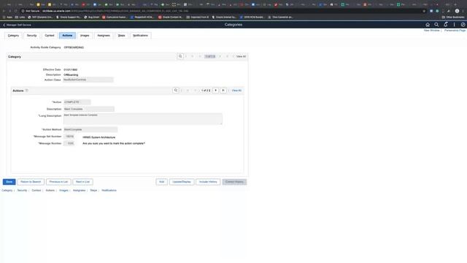Open the notifications bell icon

click(446, 24)
